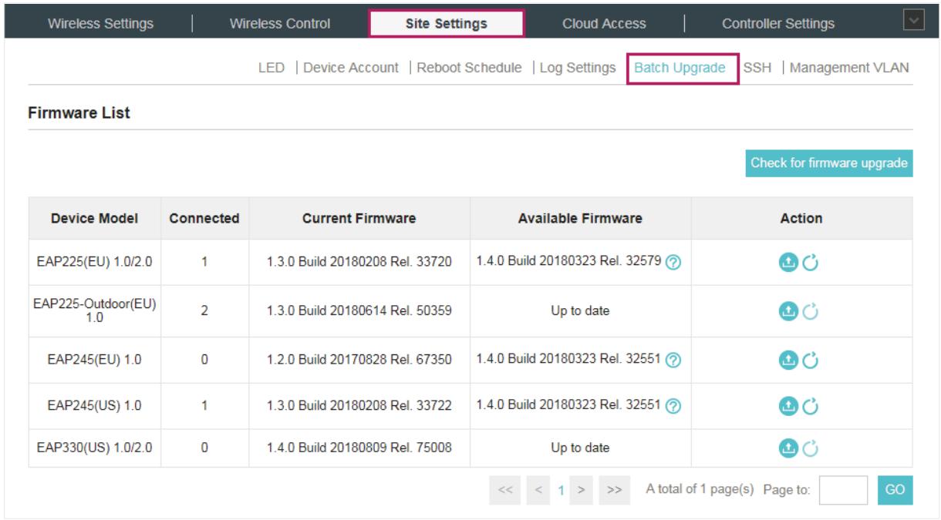Go to next page with > button

(582, 490)
